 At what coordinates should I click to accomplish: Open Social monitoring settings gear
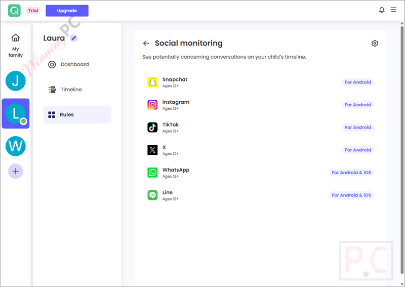(x=375, y=43)
